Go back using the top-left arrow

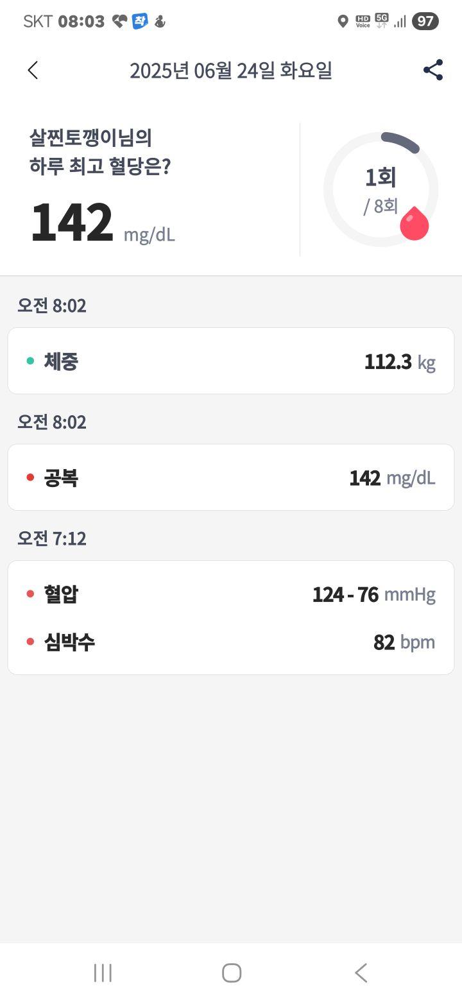tap(33, 71)
